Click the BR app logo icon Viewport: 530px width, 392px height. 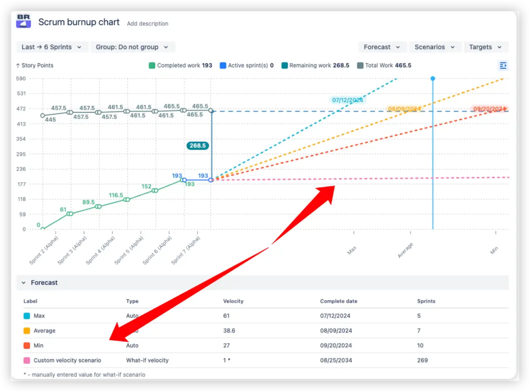tap(23, 21)
